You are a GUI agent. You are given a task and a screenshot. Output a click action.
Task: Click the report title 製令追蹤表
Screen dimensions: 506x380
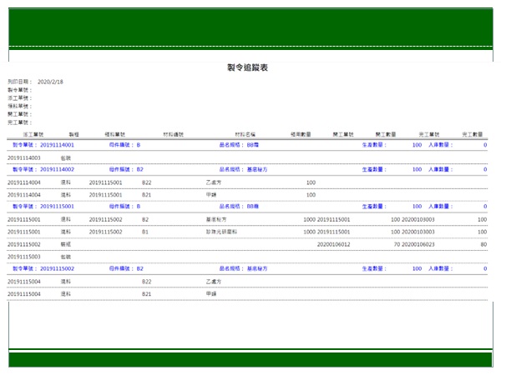click(247, 67)
